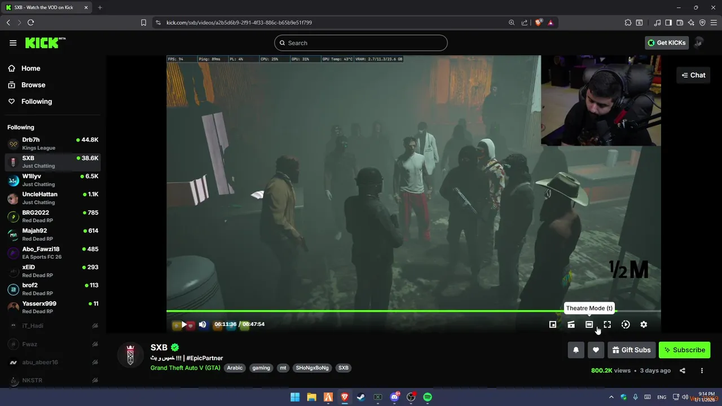Image resolution: width=722 pixels, height=406 pixels.
Task: Focus the Kick search field
Action: point(361,43)
